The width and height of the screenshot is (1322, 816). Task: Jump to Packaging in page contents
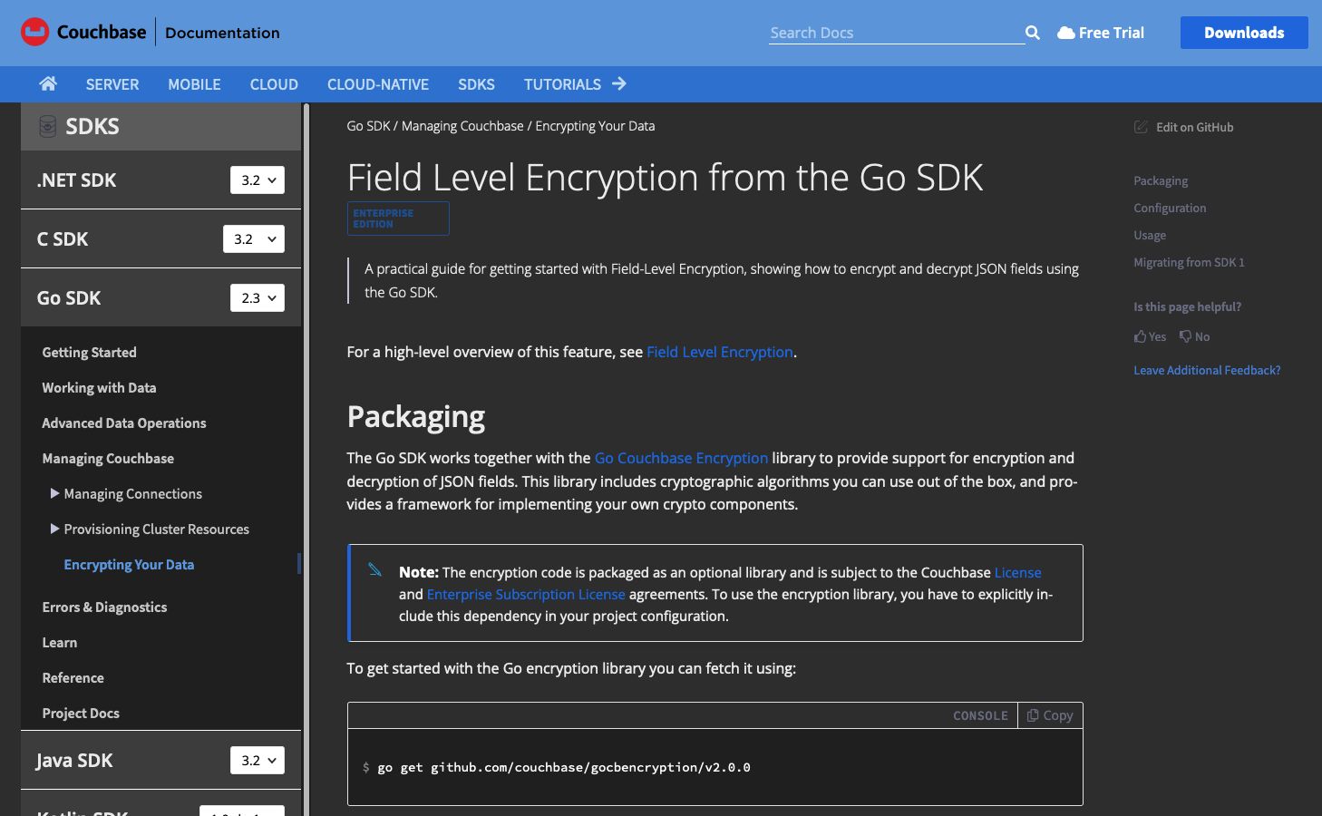[1161, 180]
